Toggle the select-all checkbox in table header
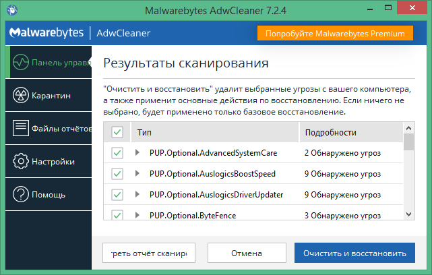 click(117, 132)
